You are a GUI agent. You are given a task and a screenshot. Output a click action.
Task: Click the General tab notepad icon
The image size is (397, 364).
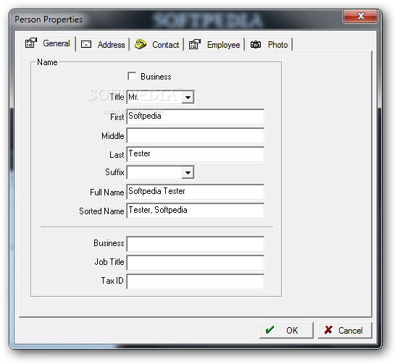click(31, 43)
